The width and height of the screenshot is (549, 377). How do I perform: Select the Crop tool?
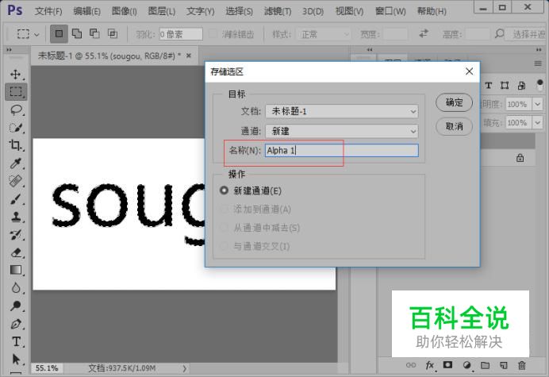click(16, 145)
